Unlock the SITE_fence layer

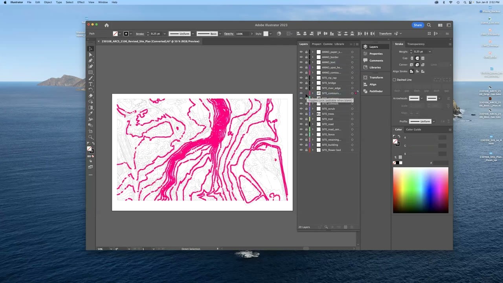[306, 135]
